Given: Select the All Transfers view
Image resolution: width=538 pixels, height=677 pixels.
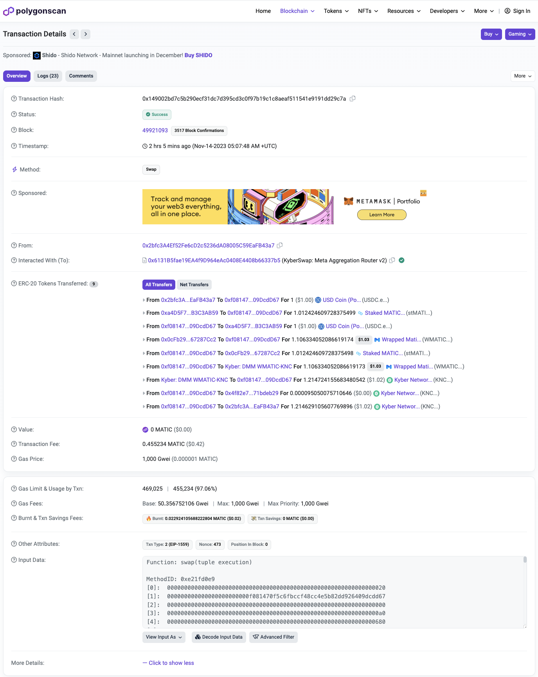Looking at the screenshot, I should [x=158, y=285].
